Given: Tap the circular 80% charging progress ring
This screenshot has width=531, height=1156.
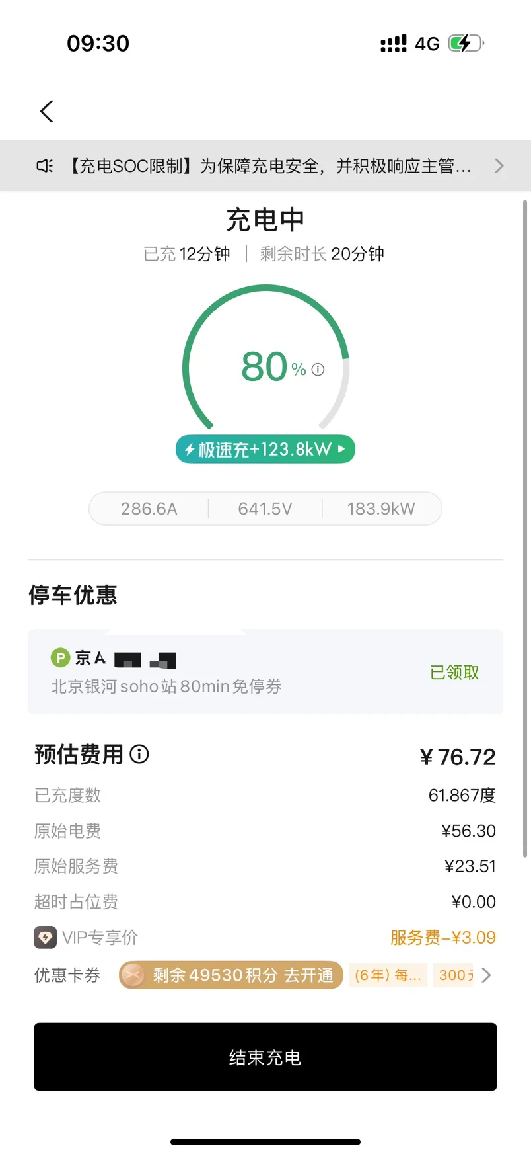Looking at the screenshot, I should tap(265, 357).
